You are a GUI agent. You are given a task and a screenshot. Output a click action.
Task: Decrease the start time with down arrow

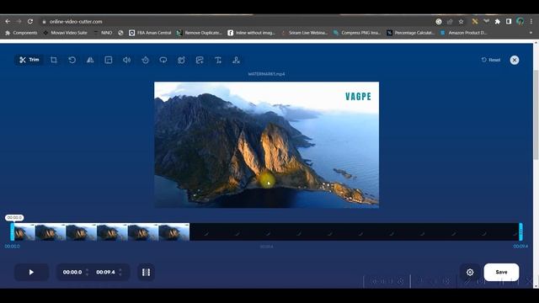pos(87,274)
